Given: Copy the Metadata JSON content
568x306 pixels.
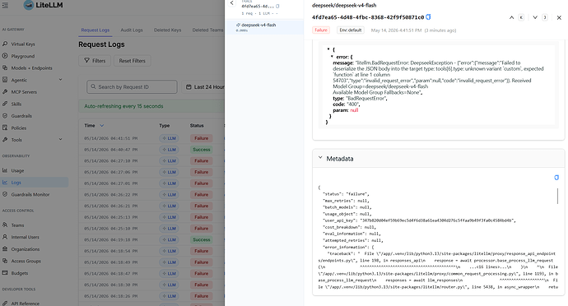Looking at the screenshot, I should coord(556,178).
